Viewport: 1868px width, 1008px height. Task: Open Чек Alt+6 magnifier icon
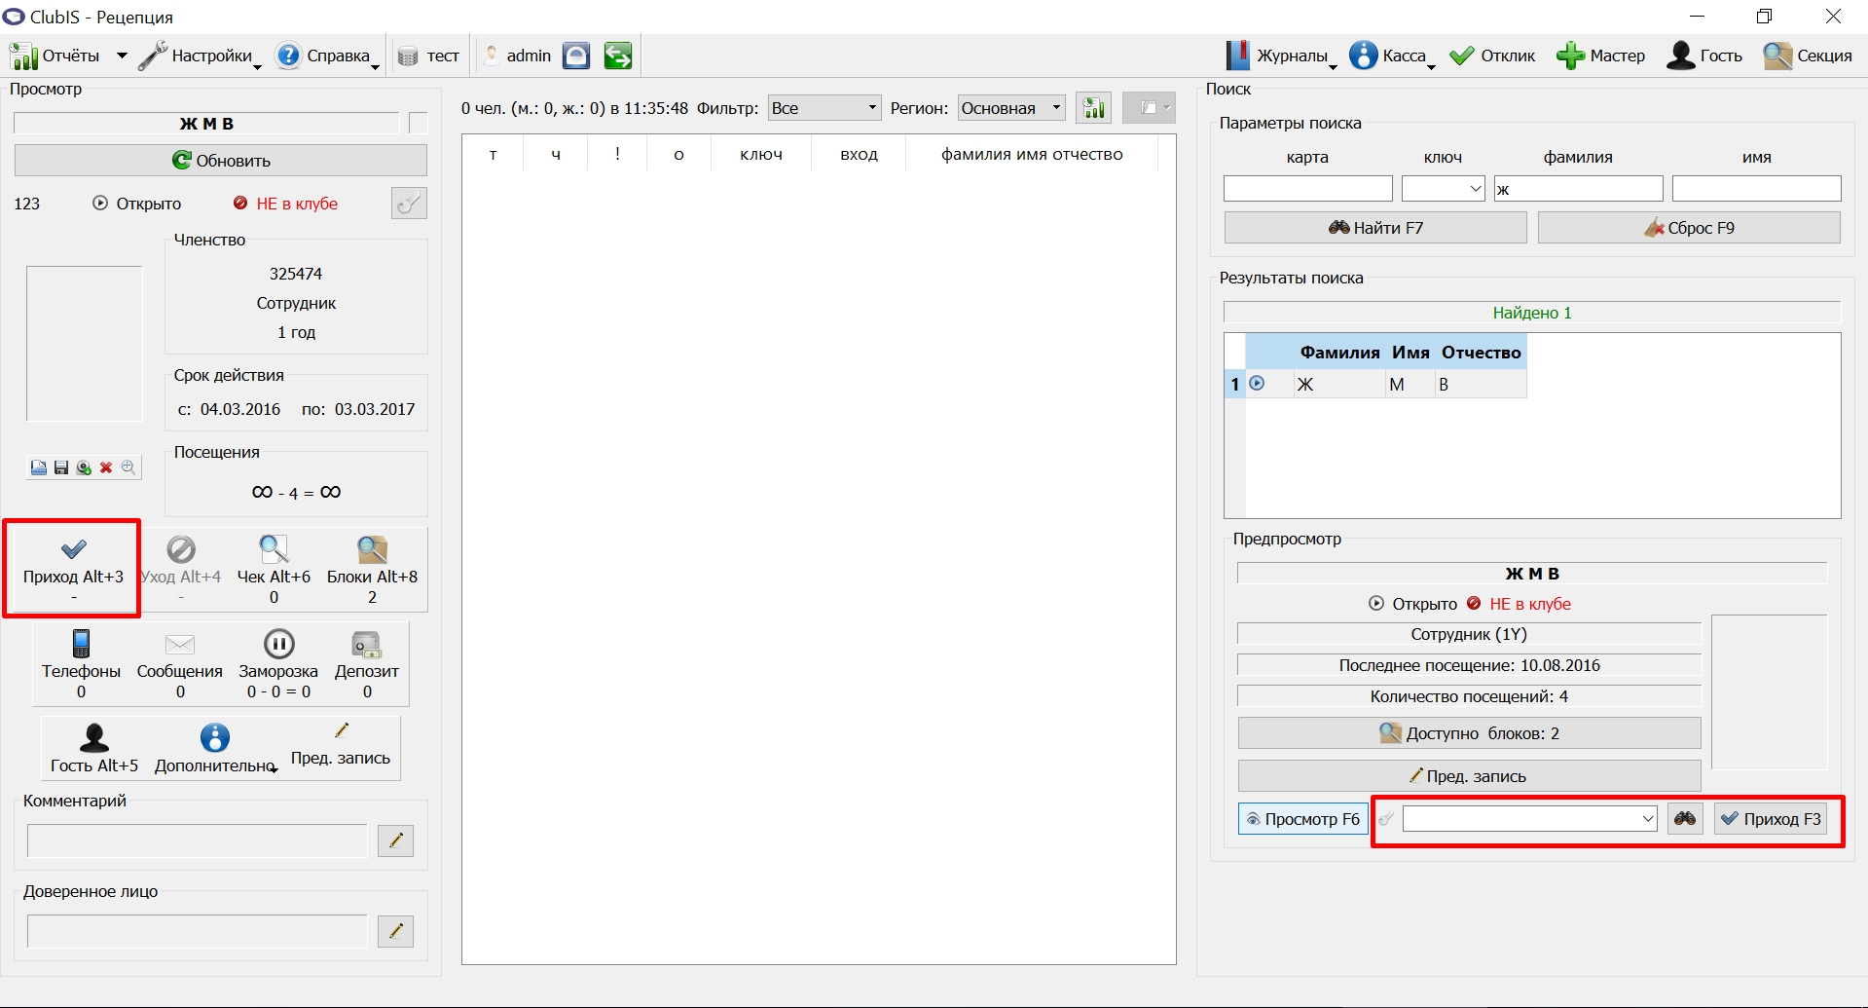click(x=274, y=549)
